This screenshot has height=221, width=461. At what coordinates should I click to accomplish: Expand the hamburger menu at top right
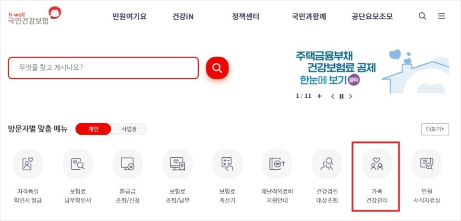point(442,16)
